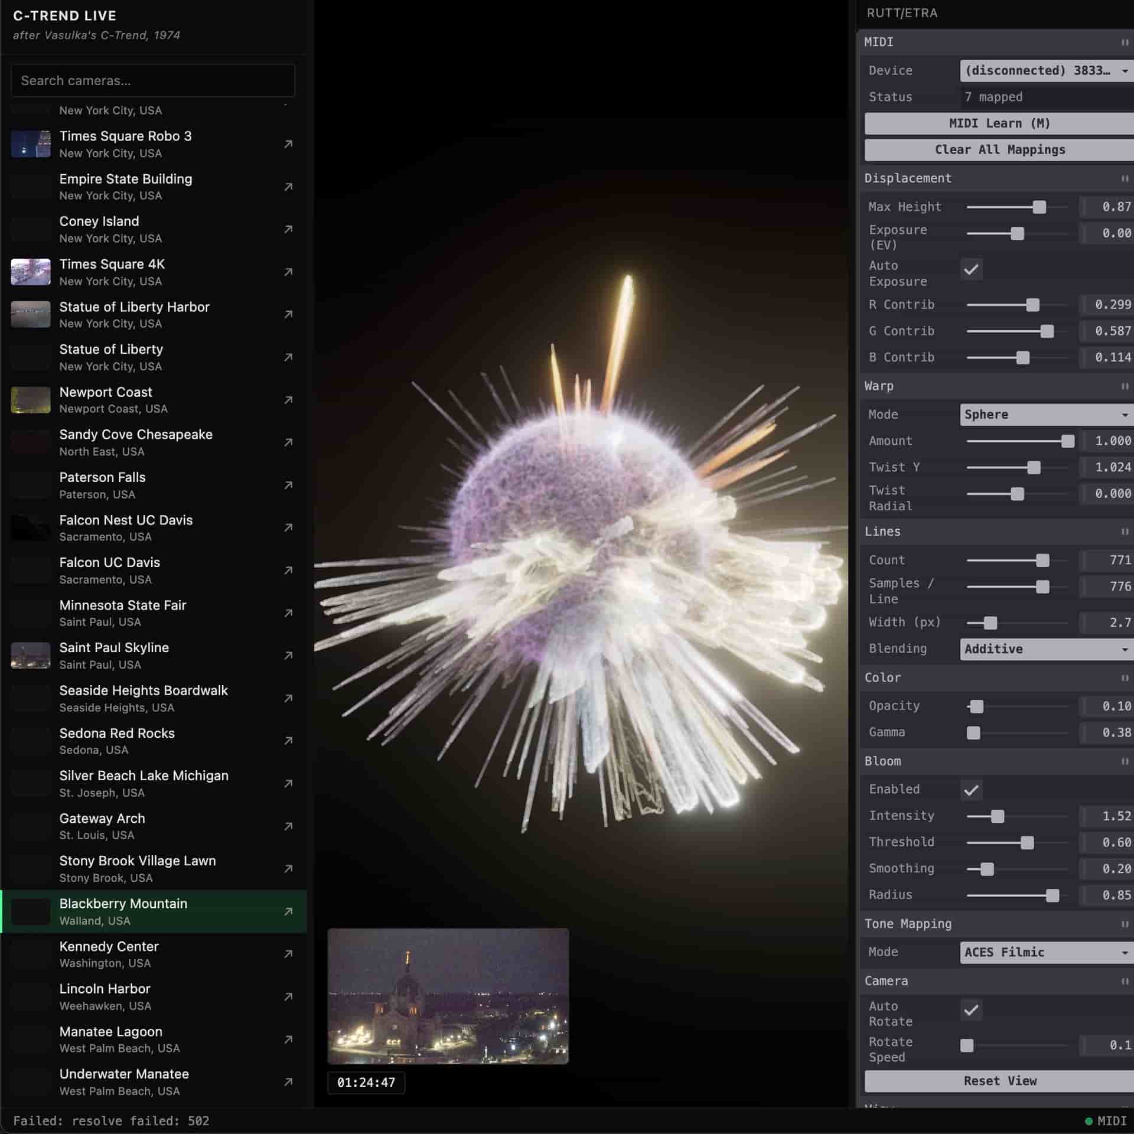Screen dimensions: 1134x1134
Task: Collapse the MIDI section via its header icon
Action: (1124, 42)
